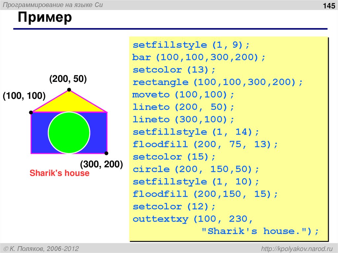Viewport: 338px width, 253px height.
Task: Click the slide title "Пример"
Action: [45, 18]
